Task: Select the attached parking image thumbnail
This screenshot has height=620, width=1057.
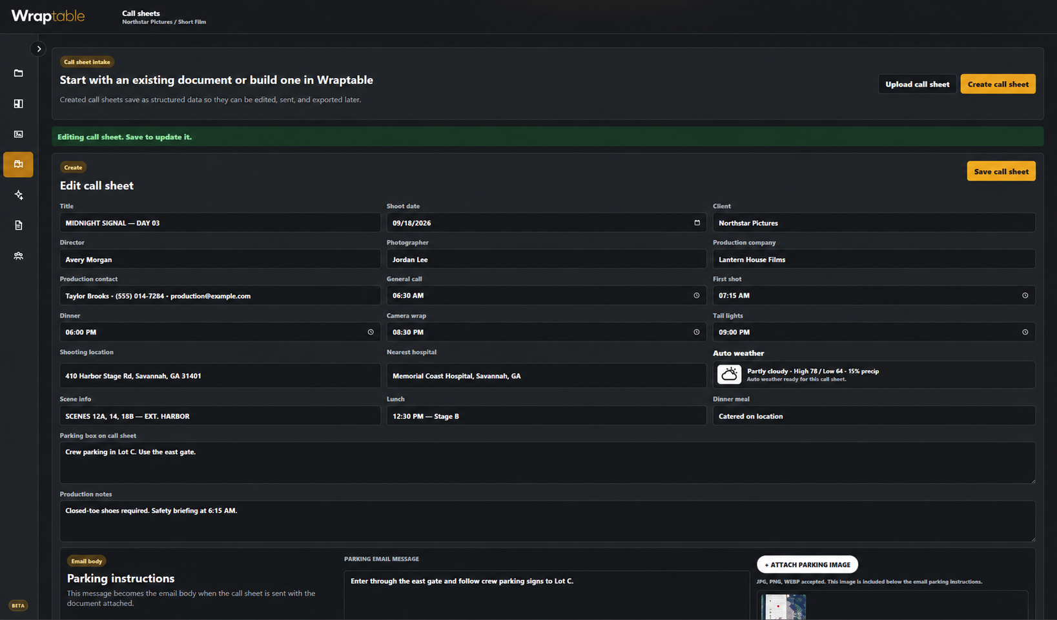Action: [783, 607]
